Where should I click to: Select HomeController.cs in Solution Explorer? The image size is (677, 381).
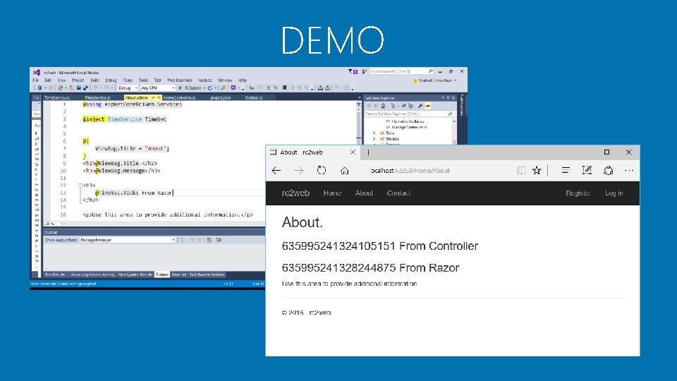408,121
